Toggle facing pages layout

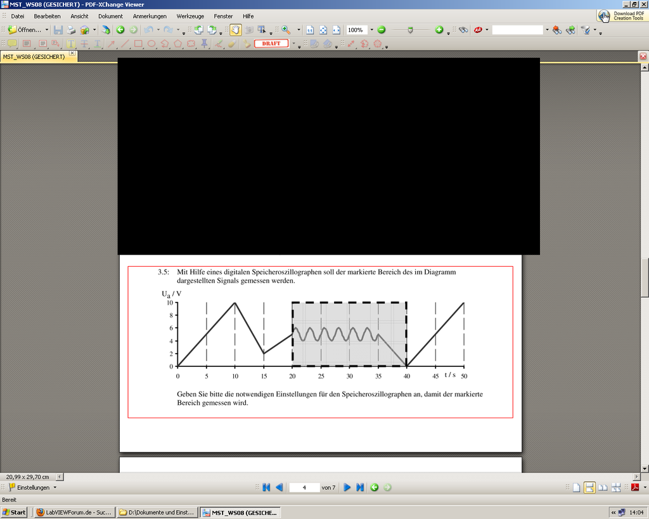pyautogui.click(x=603, y=487)
